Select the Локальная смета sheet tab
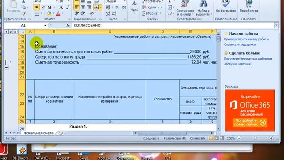284x160 pixels. [x=39, y=133]
